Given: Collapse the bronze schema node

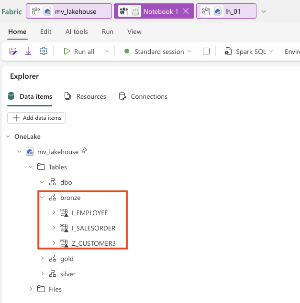Looking at the screenshot, I should [x=42, y=198].
